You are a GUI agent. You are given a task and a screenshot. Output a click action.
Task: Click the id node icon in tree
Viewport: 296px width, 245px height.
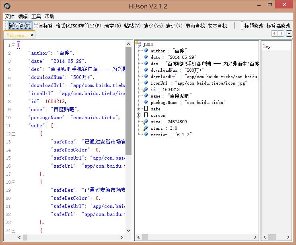[x=145, y=89]
